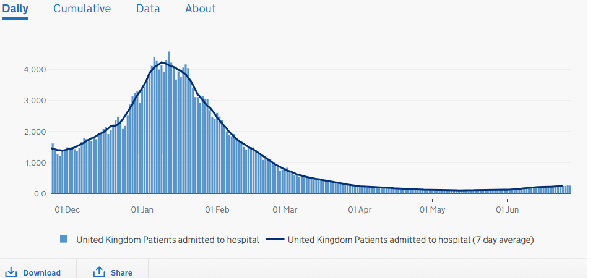
Task: Click the 01 Dec axis label
Action: point(67,210)
